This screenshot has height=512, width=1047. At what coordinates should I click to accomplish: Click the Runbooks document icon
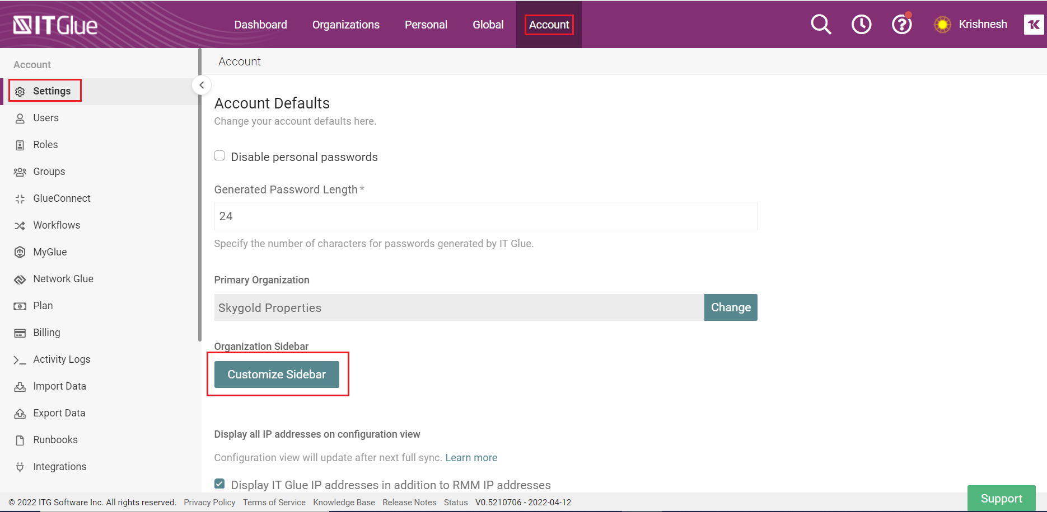(x=20, y=440)
